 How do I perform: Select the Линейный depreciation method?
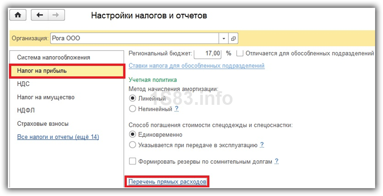(133, 98)
